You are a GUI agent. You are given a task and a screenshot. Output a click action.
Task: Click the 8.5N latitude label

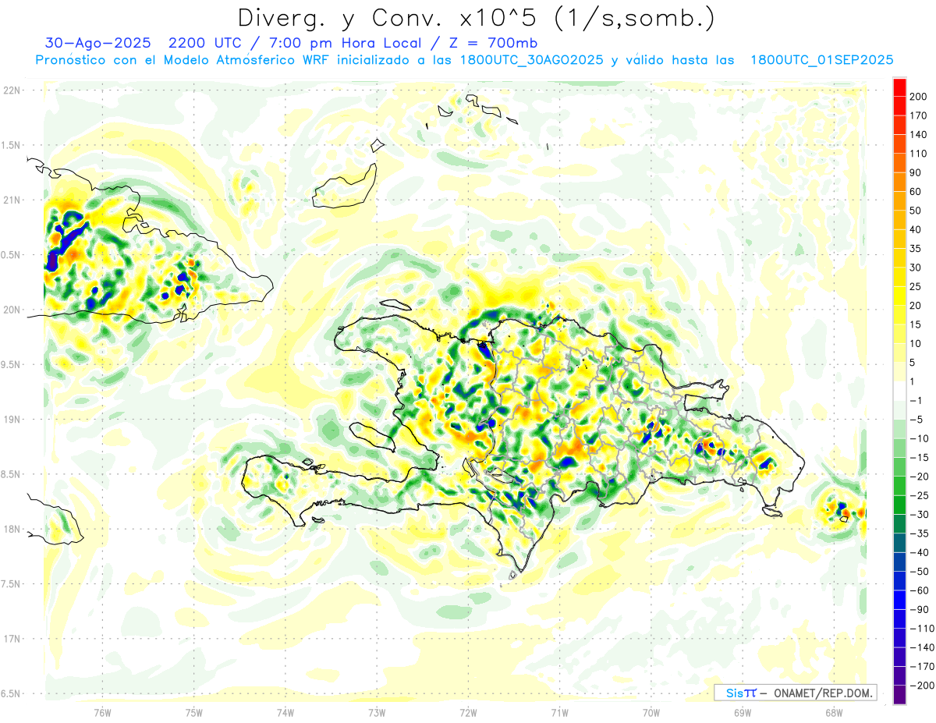[12, 474]
